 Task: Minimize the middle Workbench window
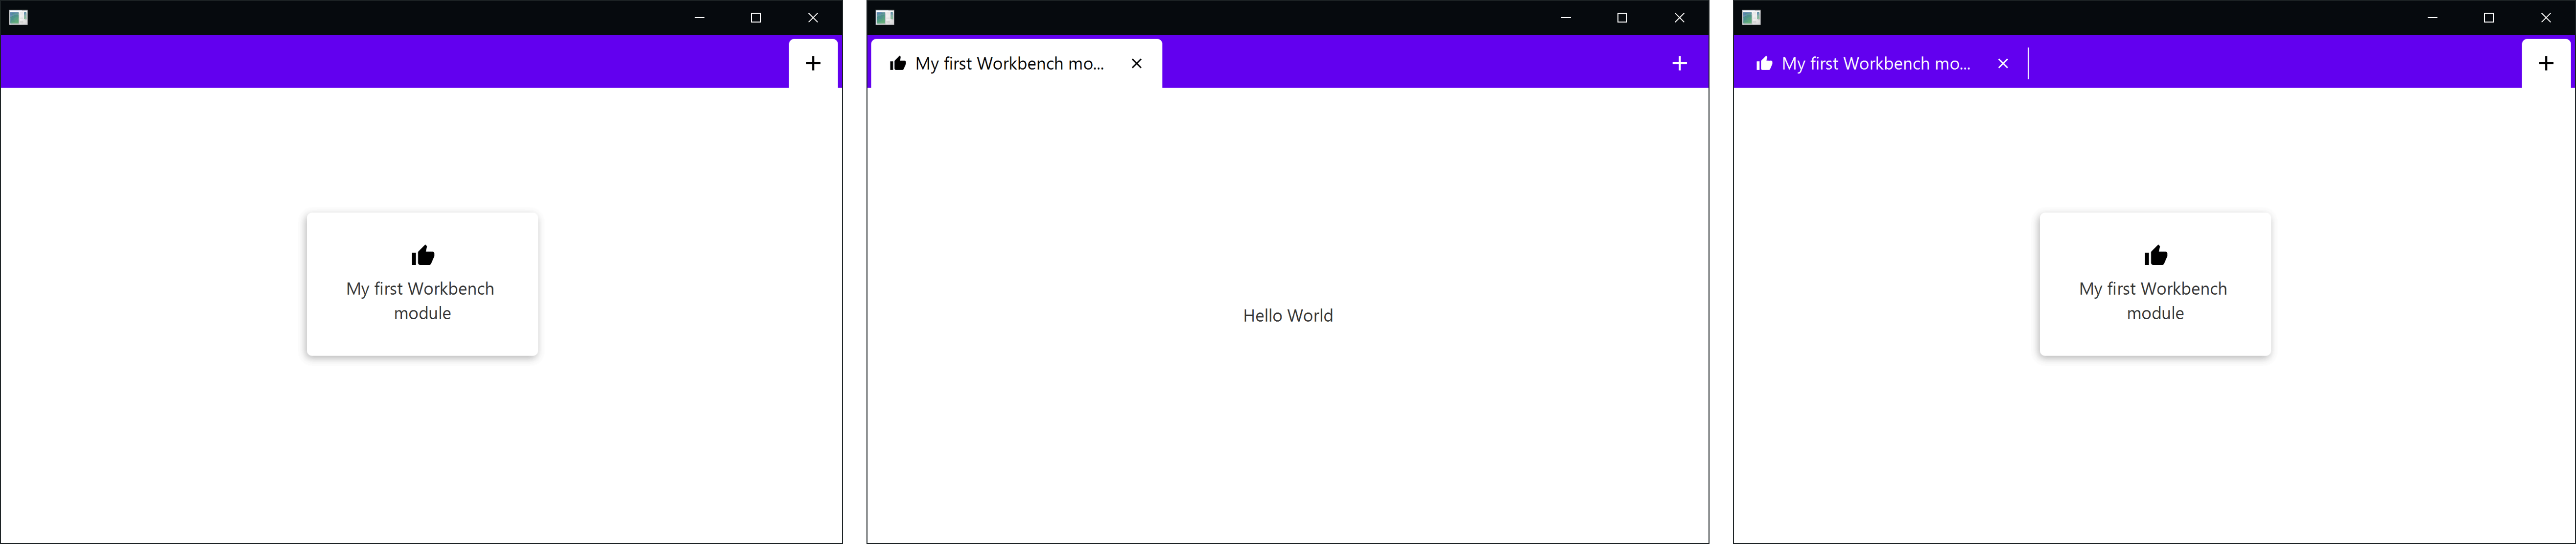(1565, 18)
